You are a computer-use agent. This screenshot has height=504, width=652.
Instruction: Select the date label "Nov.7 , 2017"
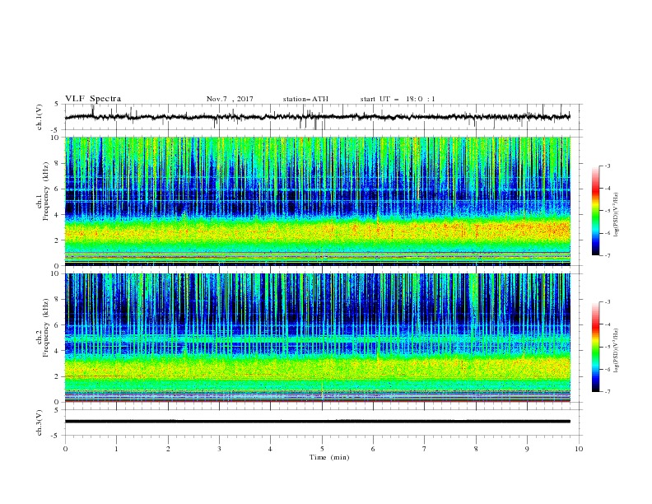[x=230, y=99]
